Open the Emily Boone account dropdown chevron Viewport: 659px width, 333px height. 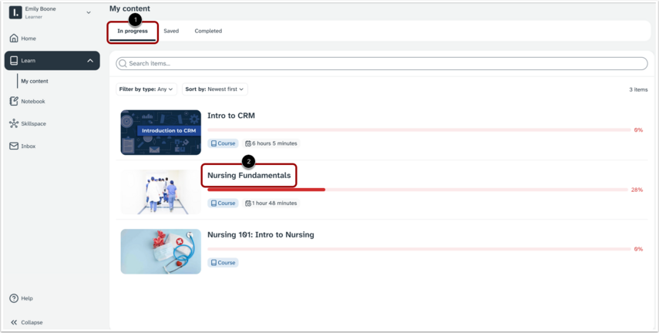(89, 12)
